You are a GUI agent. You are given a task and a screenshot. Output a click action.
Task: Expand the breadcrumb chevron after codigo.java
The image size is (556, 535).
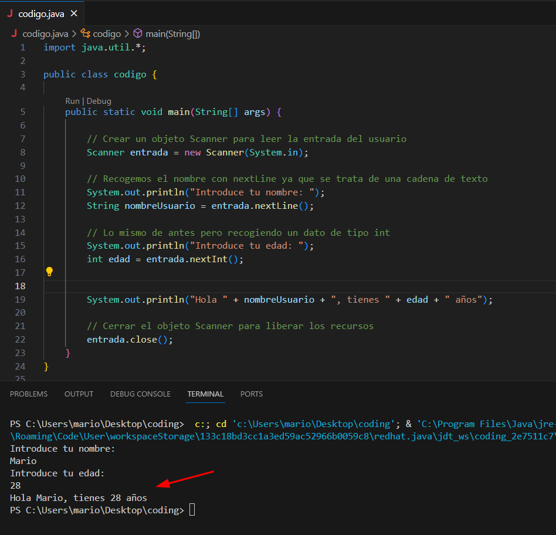(74, 34)
